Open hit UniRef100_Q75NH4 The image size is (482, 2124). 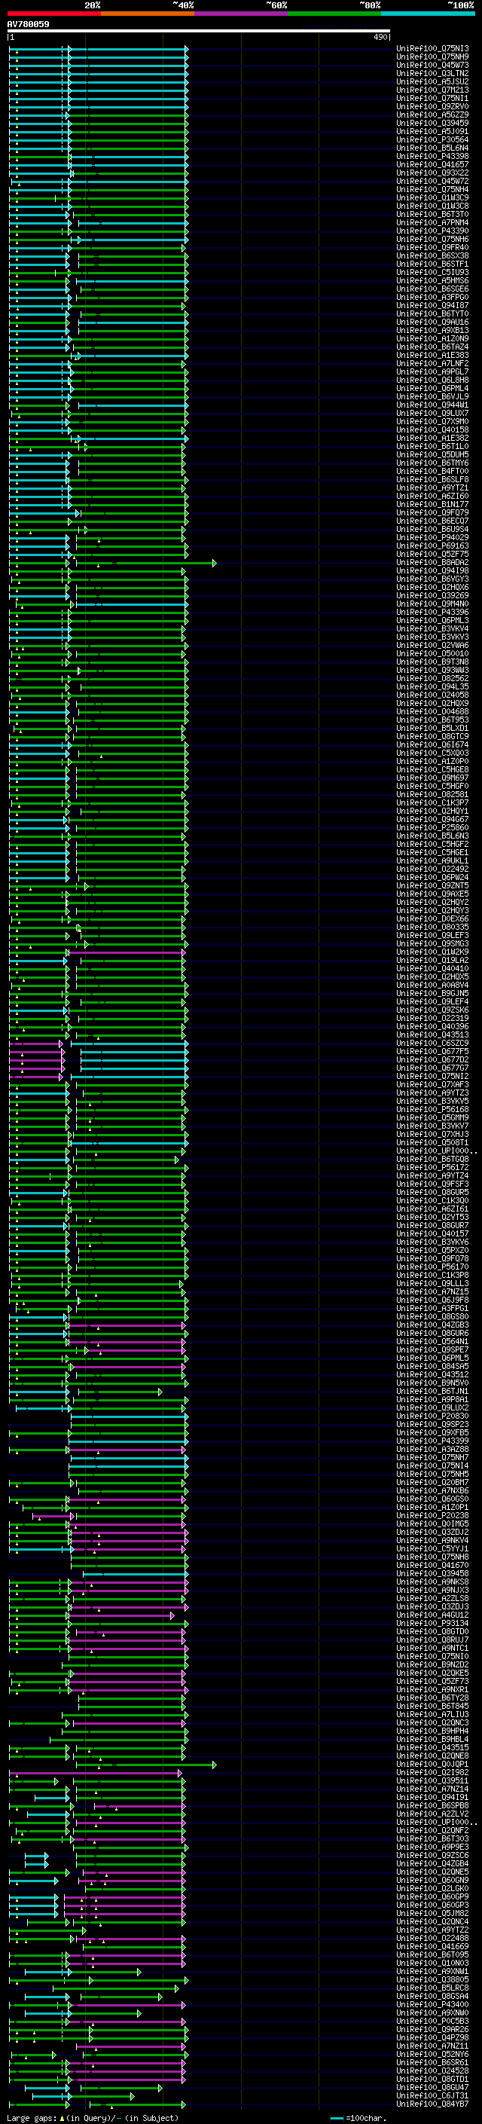(x=432, y=190)
